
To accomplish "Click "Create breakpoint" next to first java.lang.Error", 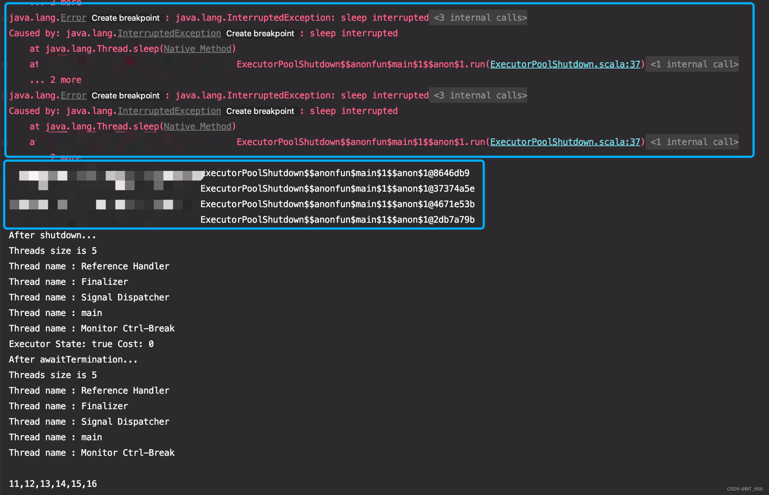I will pos(125,18).
